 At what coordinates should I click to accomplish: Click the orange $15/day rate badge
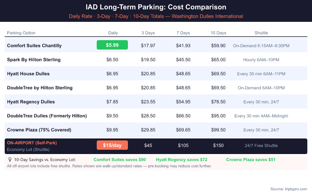point(112,145)
